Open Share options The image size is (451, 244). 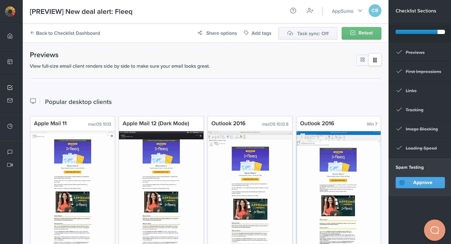click(x=217, y=33)
